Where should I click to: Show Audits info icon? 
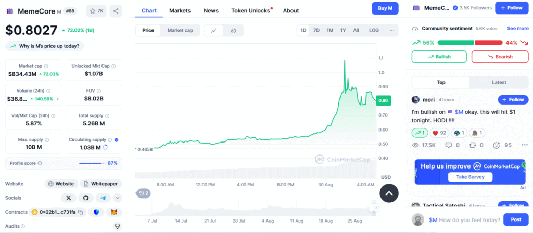coord(23,226)
